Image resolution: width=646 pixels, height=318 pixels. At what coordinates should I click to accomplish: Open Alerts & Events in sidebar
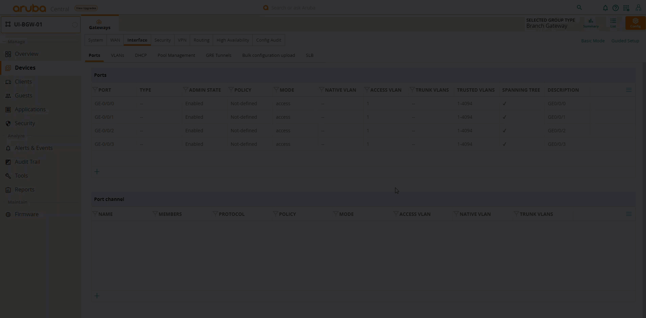click(x=33, y=148)
